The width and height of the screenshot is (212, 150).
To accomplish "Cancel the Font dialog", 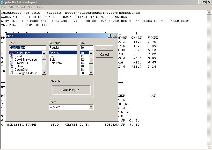I will (104, 55).
